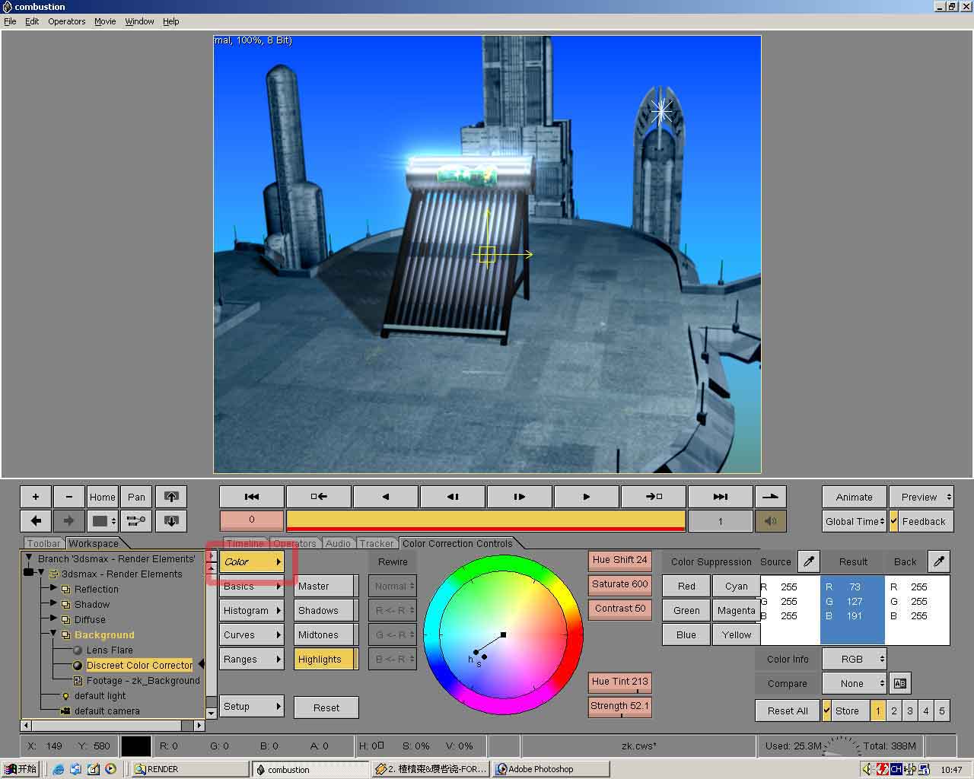Toggle the Feedback checkbox
Screen dimensions: 974x779
(x=894, y=521)
